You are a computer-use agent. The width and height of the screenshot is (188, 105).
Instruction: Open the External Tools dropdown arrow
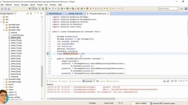[75, 8]
